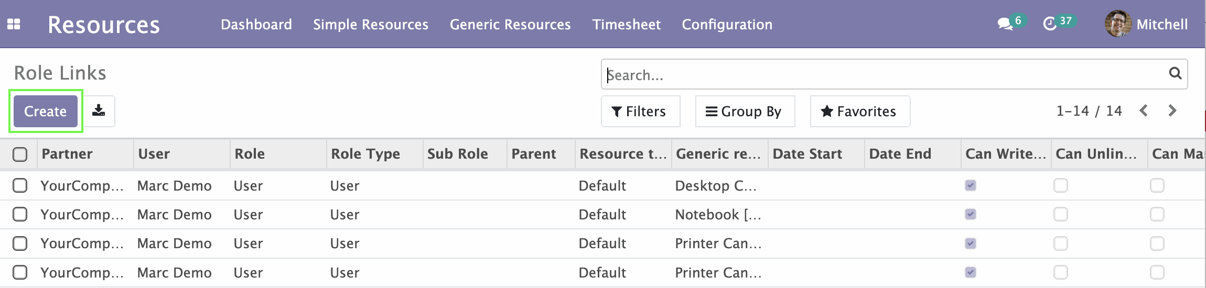Click the search magnifier icon
The width and height of the screenshot is (1206, 288).
coord(1175,73)
